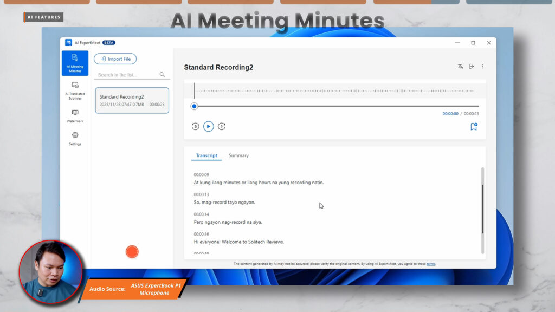Click the Search in the list field
This screenshot has width=555, height=312.
[127, 75]
